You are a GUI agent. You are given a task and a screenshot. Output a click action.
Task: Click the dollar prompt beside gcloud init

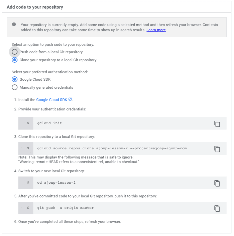tap(28, 123)
